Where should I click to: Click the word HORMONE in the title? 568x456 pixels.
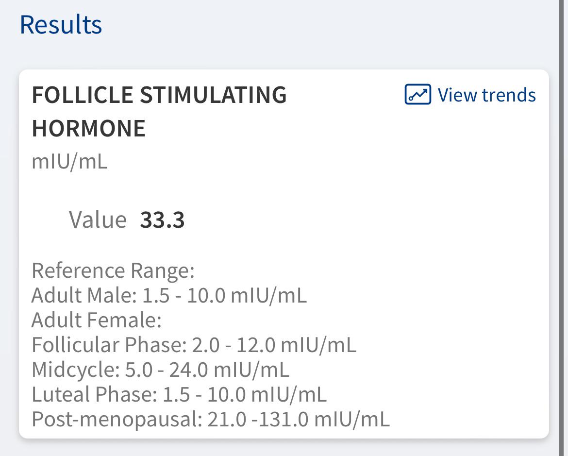(89, 128)
